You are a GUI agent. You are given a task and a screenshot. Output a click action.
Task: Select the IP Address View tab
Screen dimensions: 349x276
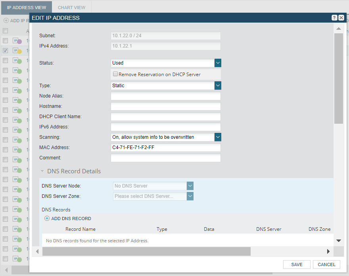click(x=27, y=8)
